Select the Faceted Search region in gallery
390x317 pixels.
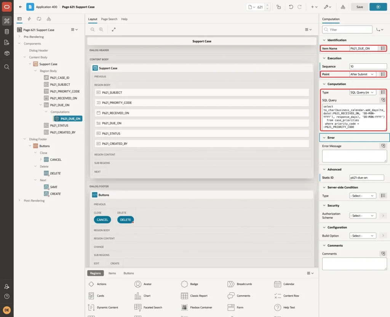tap(148, 307)
